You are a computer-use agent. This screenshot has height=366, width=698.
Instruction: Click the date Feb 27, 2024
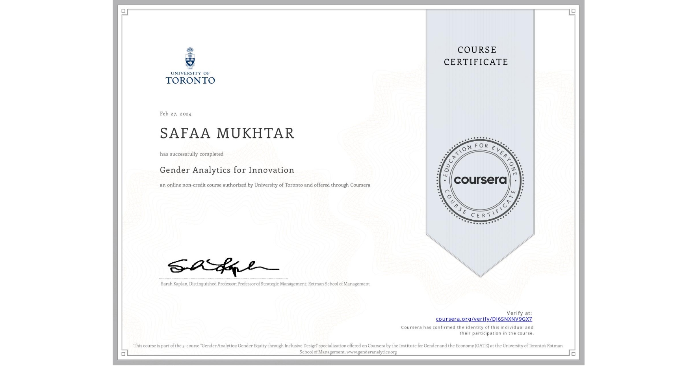click(x=175, y=114)
